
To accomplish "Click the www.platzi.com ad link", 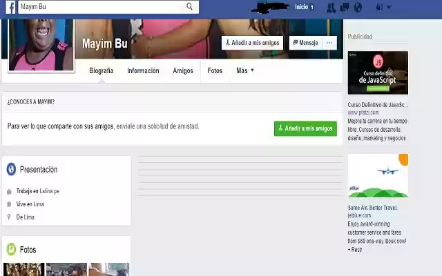I will 363,112.
